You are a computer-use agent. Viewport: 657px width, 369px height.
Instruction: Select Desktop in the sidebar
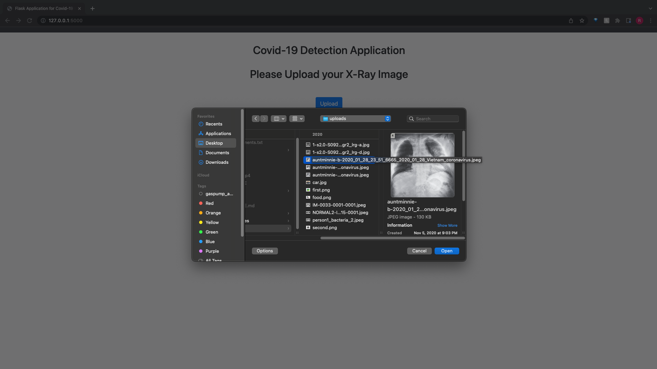click(216, 143)
